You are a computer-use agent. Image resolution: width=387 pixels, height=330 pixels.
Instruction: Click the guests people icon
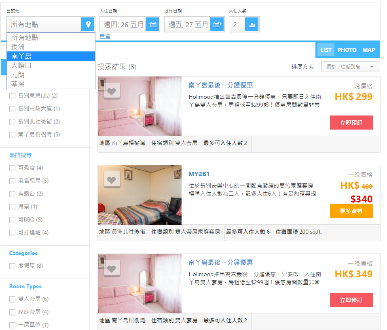(252, 24)
